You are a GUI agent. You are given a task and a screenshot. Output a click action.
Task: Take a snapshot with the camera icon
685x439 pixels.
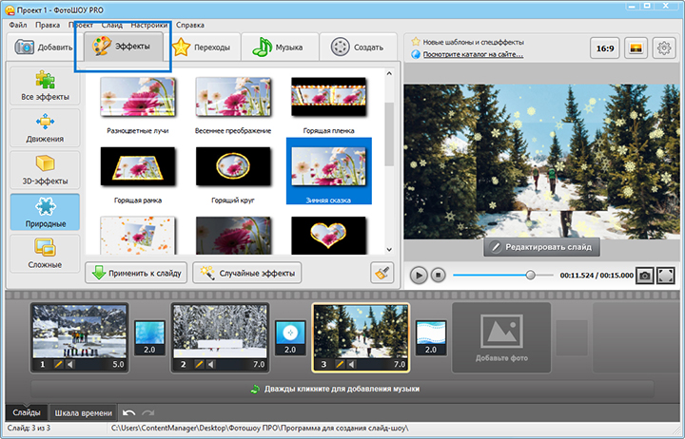pos(645,275)
